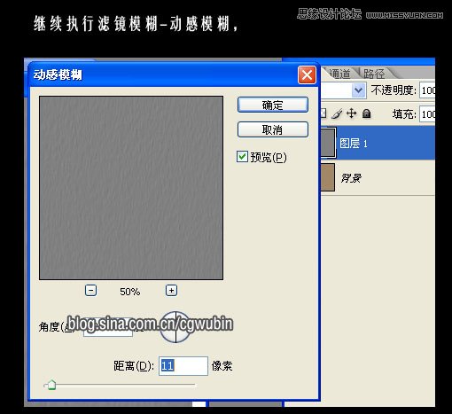452x414 pixels.
Task: Close the 动感模糊 dialog
Action: tap(307, 75)
